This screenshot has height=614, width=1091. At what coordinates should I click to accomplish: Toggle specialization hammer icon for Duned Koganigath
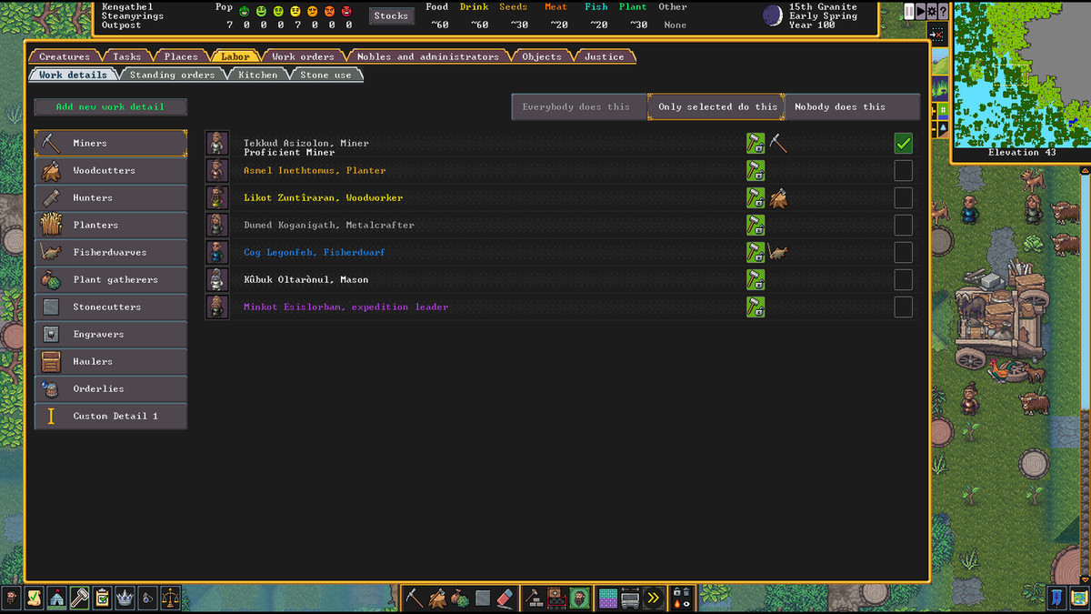756,225
